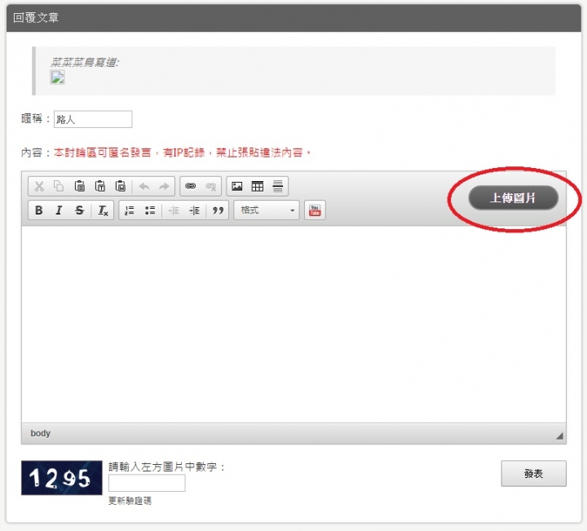Click the 1295 captcha image

(x=62, y=478)
